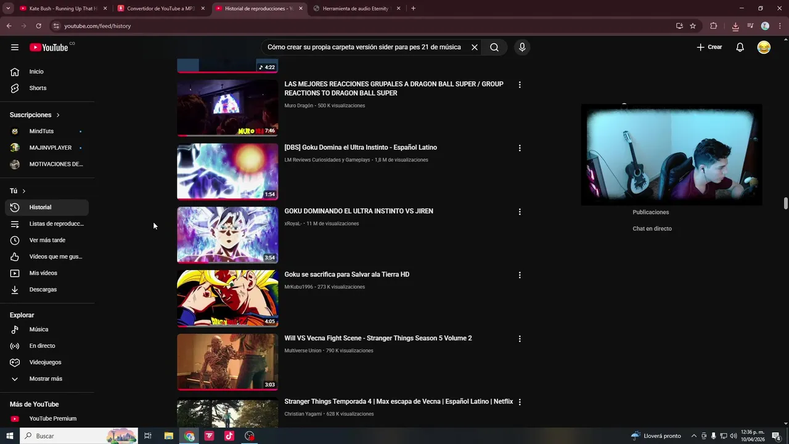Click Chat en directo filter option
Image resolution: width=789 pixels, height=444 pixels.
(652, 229)
